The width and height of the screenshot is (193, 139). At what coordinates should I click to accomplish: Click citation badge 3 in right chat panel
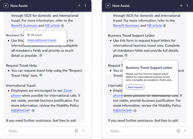pyautogui.click(x=126, y=55)
